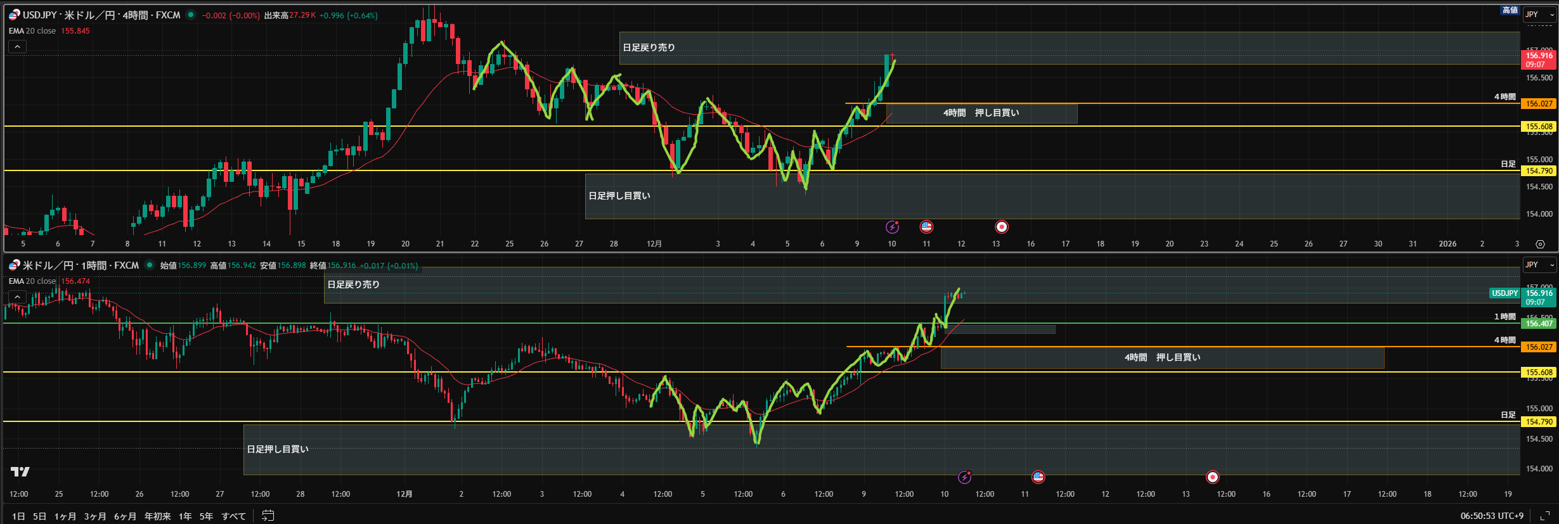Open chart settings hexagon gear icon

tap(1539, 244)
